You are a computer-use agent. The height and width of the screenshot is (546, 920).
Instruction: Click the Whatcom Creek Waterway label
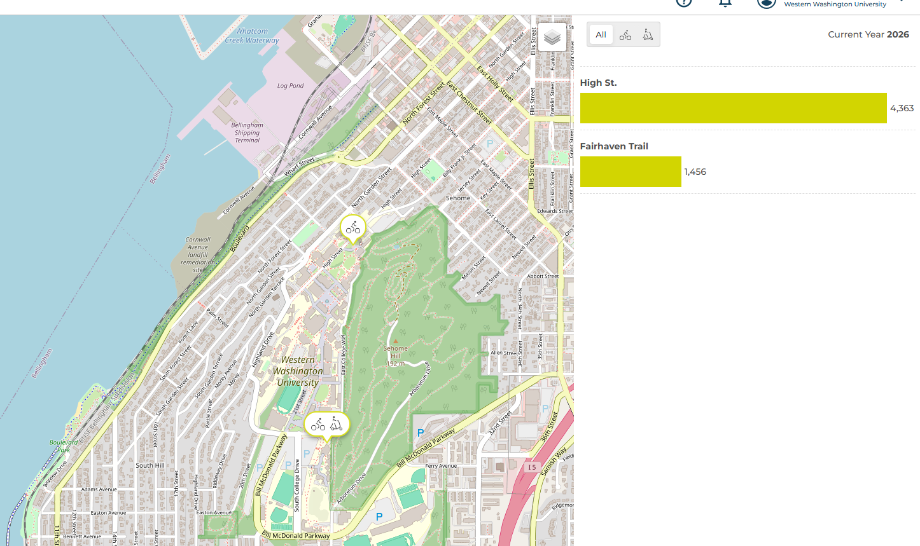[252, 36]
